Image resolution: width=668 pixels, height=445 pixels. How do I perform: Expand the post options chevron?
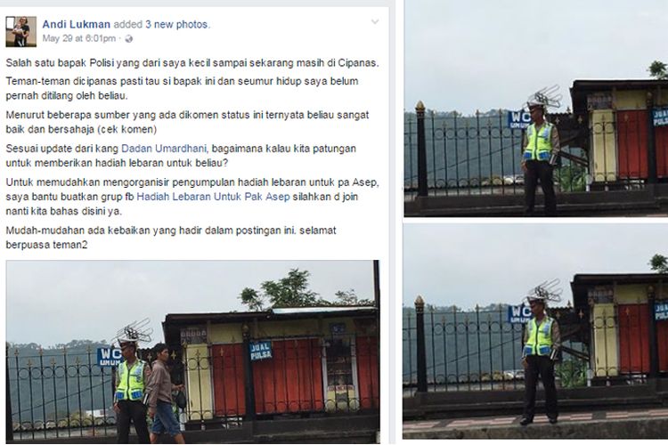point(375,21)
